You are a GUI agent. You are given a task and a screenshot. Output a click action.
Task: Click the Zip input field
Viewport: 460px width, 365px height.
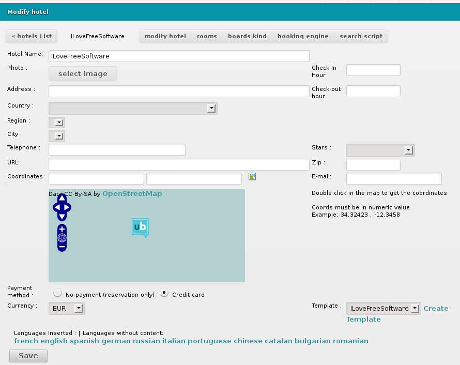point(373,164)
